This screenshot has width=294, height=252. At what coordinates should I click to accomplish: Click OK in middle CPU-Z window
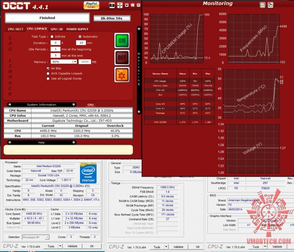point(198,247)
